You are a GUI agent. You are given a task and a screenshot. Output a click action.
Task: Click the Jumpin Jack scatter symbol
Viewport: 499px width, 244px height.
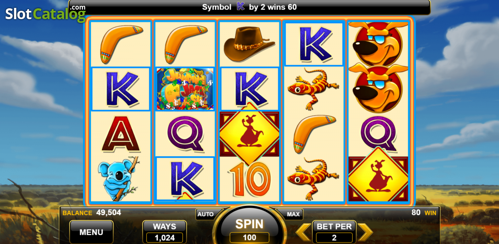(185, 89)
